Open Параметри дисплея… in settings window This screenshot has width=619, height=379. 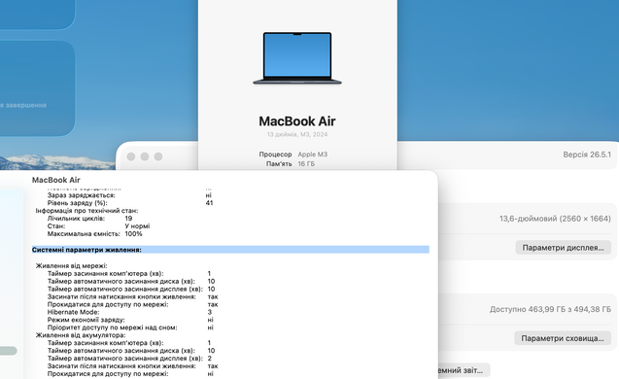pos(563,248)
